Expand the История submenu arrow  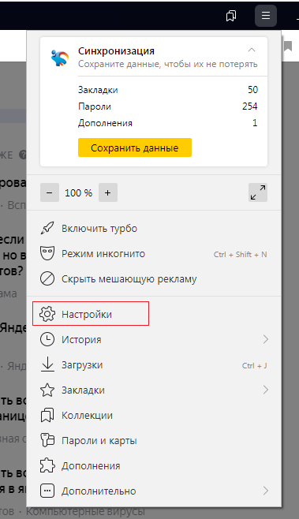(265, 339)
